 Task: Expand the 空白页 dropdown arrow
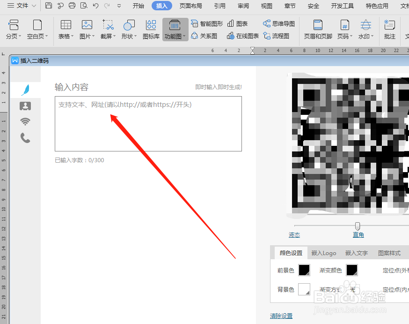coord(47,36)
